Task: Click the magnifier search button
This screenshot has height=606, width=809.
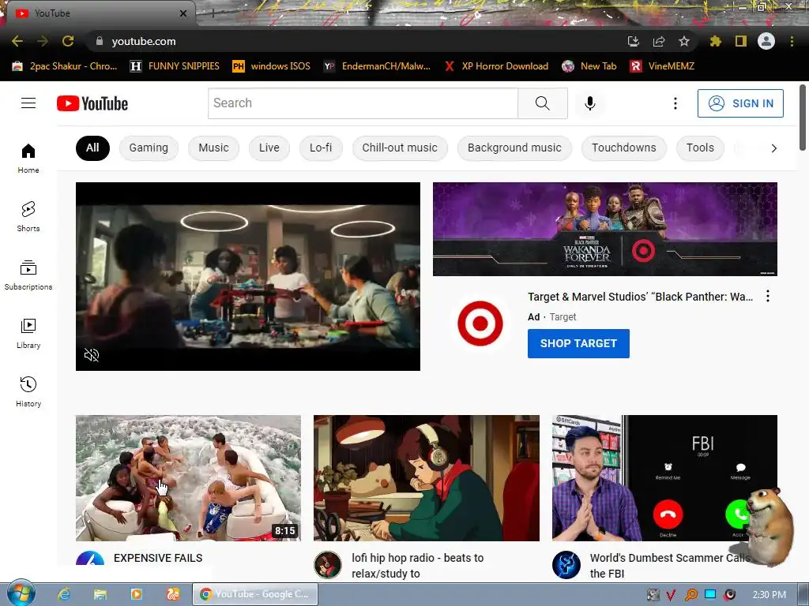Action: tap(542, 103)
